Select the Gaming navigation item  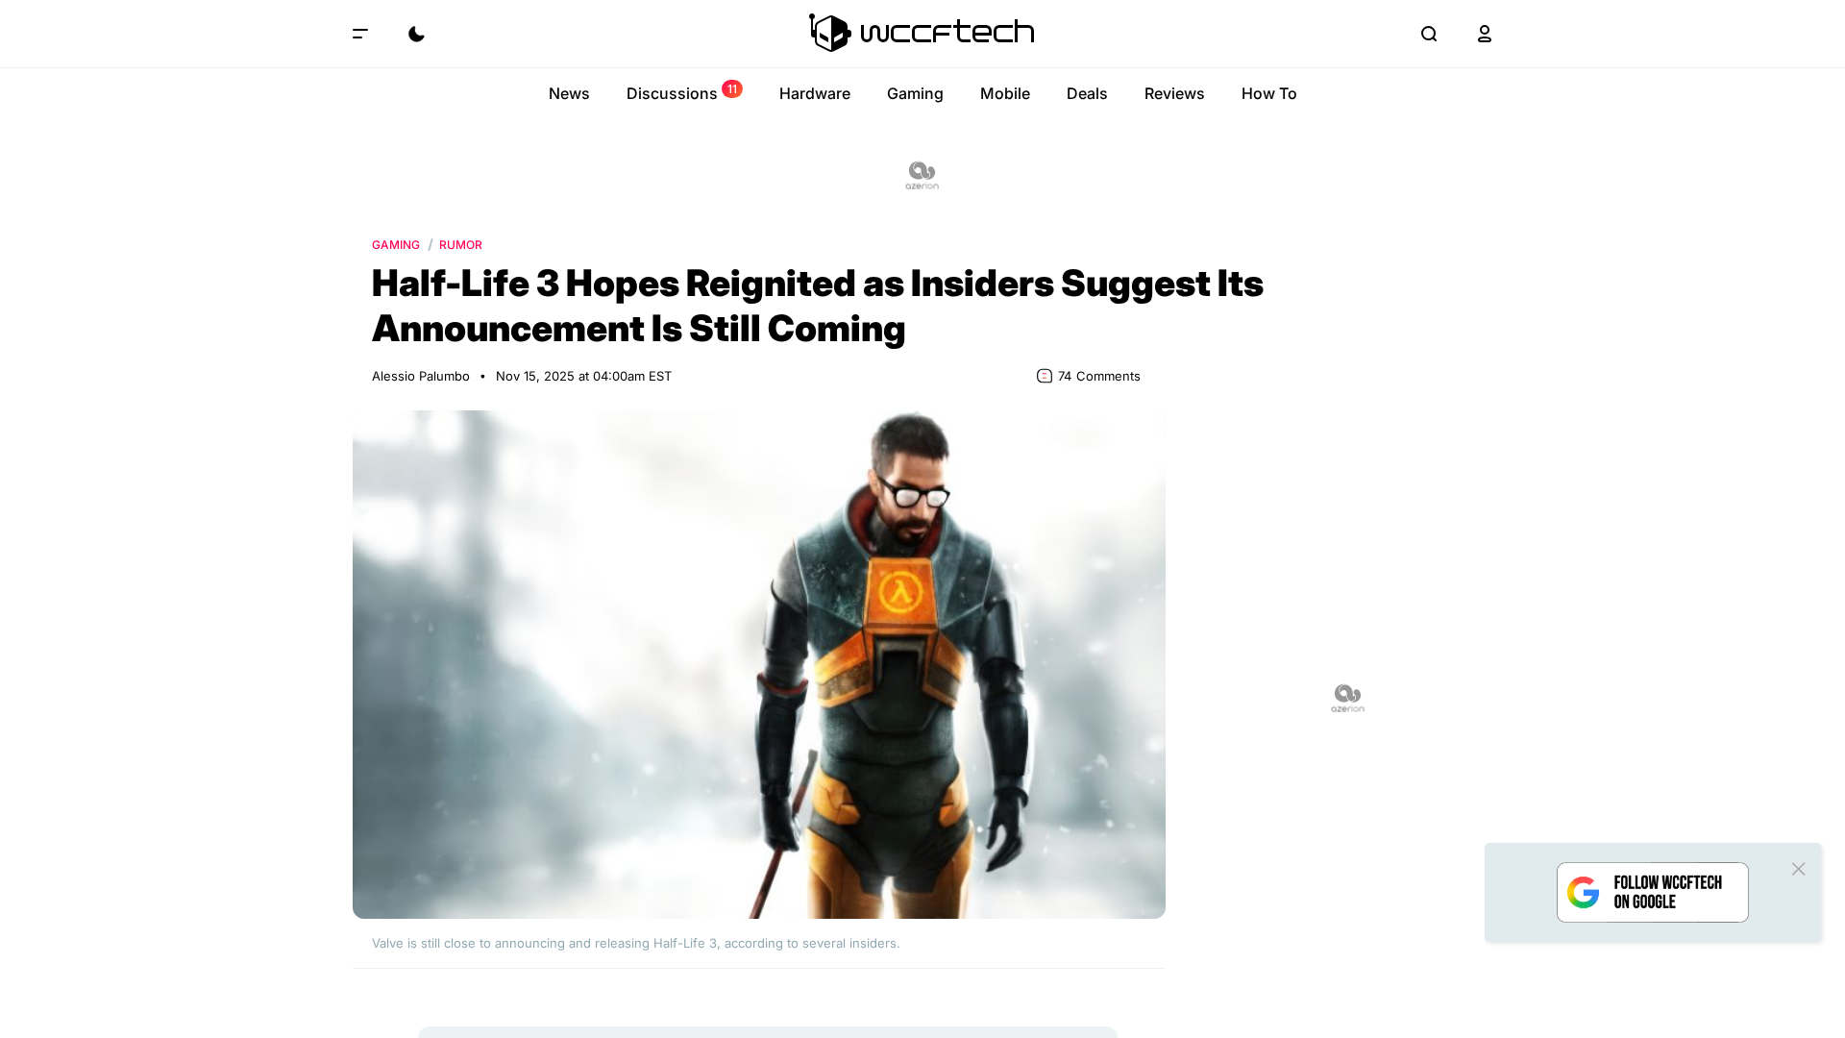[915, 93]
